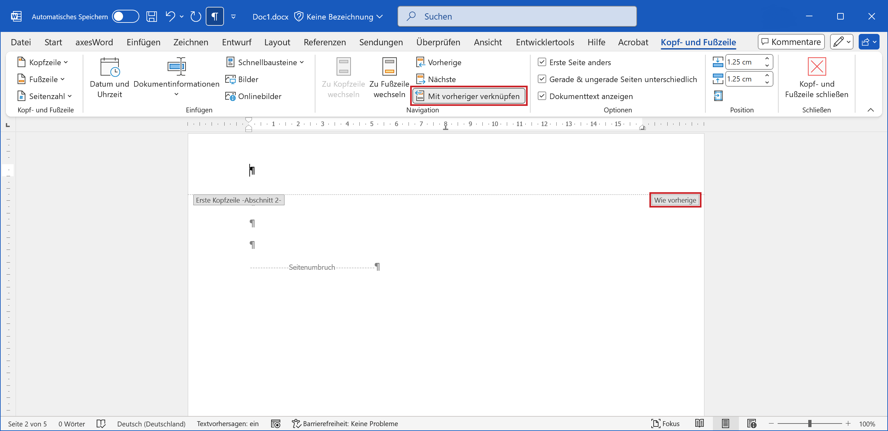Image resolution: width=888 pixels, height=431 pixels.
Task: Open undo history dropdown arrow
Action: coord(182,17)
